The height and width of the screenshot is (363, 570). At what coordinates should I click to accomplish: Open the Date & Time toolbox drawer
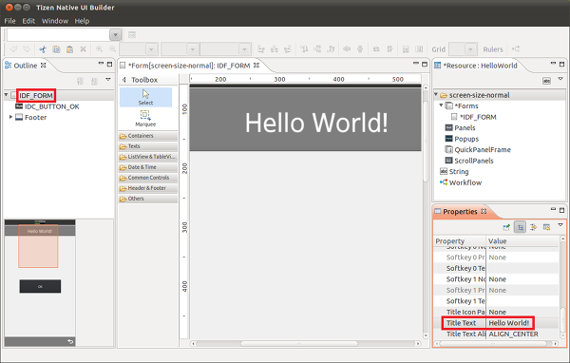coord(148,167)
